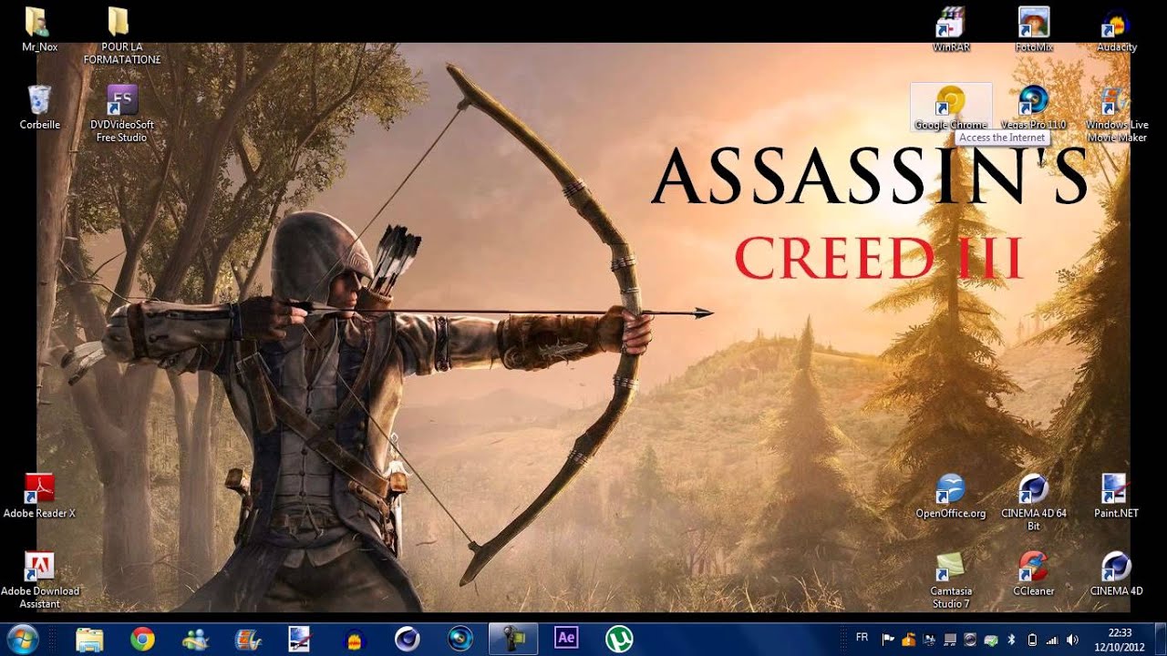1167x656 pixels.
Task: Open Windows Live Movie Maker taskbar icon
Action: [x=247, y=638]
